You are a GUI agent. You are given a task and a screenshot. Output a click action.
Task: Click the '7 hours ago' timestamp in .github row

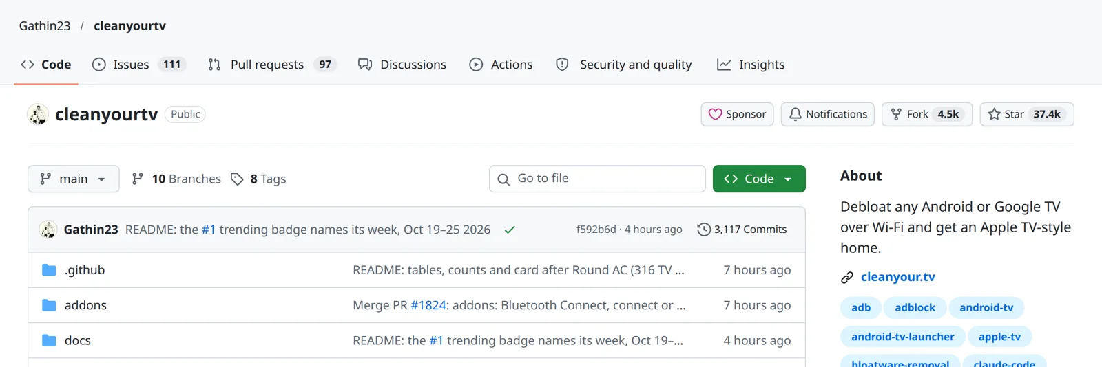pyautogui.click(x=757, y=270)
